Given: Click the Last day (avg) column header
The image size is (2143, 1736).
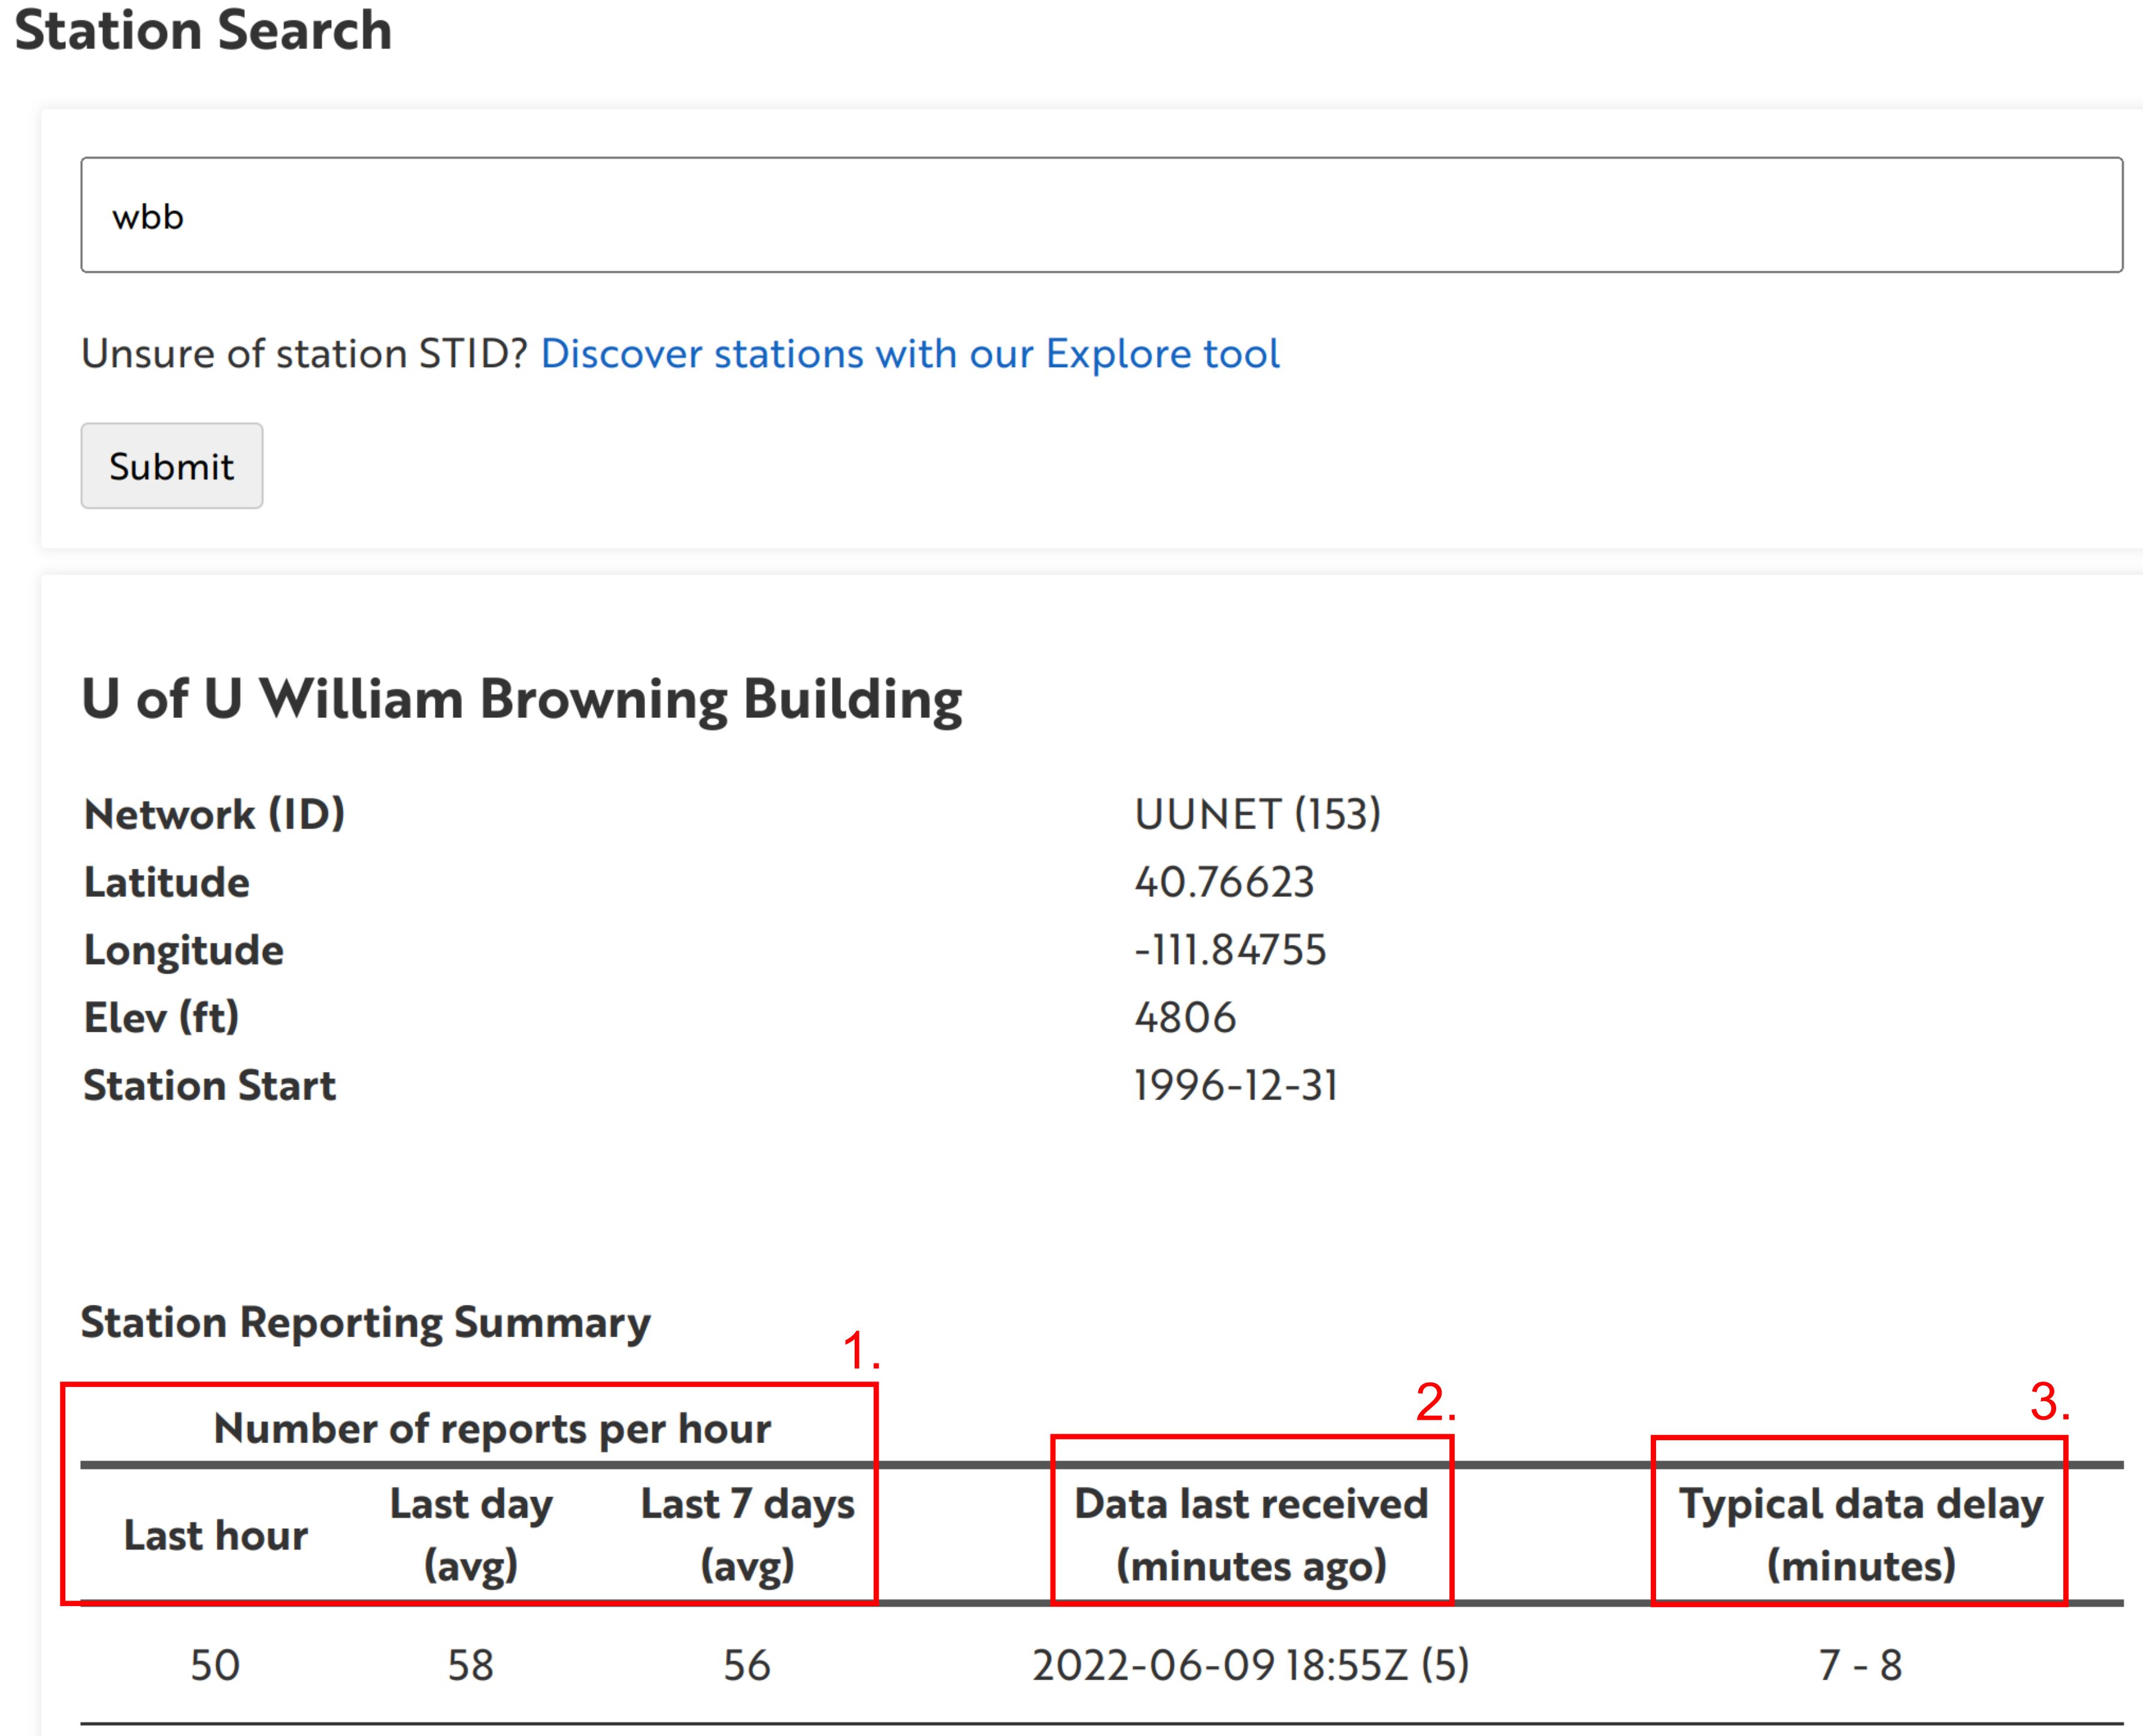Looking at the screenshot, I should [471, 1535].
